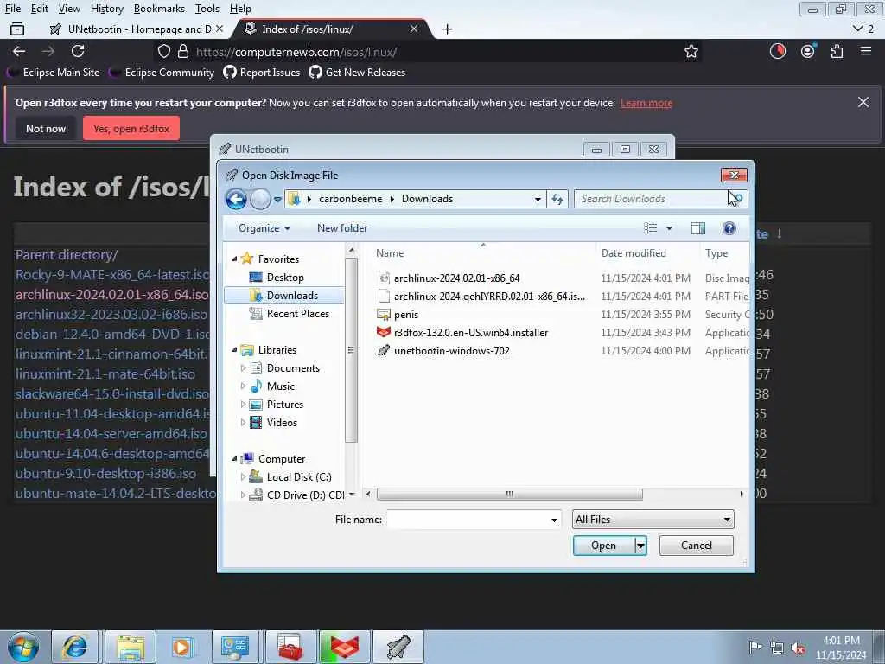Open the browser hamburger application menu
This screenshot has width=885, height=664.
[x=866, y=51]
